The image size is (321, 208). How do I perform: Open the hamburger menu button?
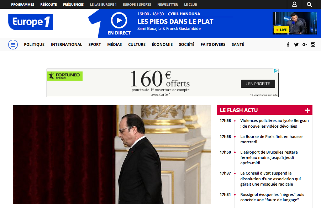click(13, 44)
